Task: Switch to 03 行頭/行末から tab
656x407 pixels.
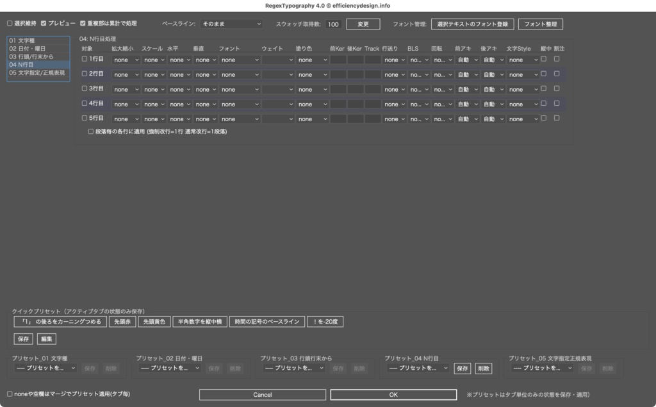Action: [x=38, y=56]
